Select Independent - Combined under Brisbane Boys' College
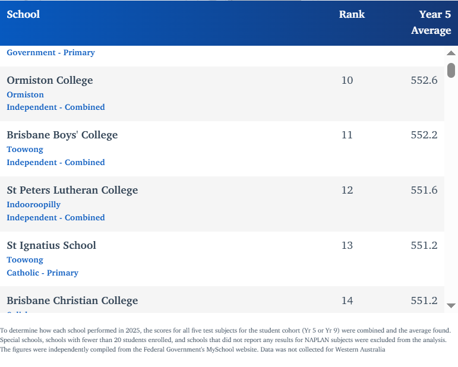The height and width of the screenshot is (367, 458). pos(56,163)
